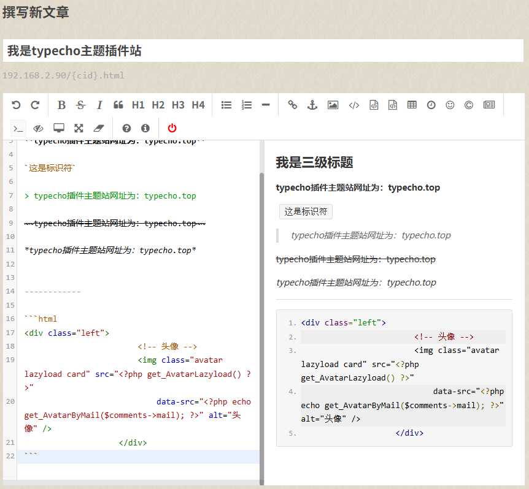
Task: Click the redo icon in editor toolbar
Action: click(x=35, y=105)
